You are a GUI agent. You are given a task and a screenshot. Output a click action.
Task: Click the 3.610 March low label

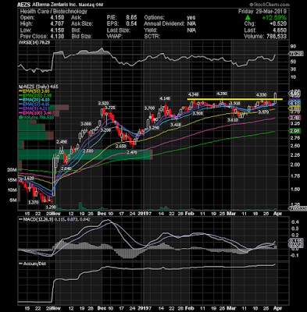[233, 120]
